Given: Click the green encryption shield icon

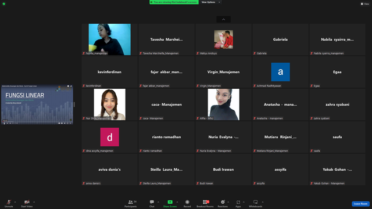Looking at the screenshot, I should point(4,4).
